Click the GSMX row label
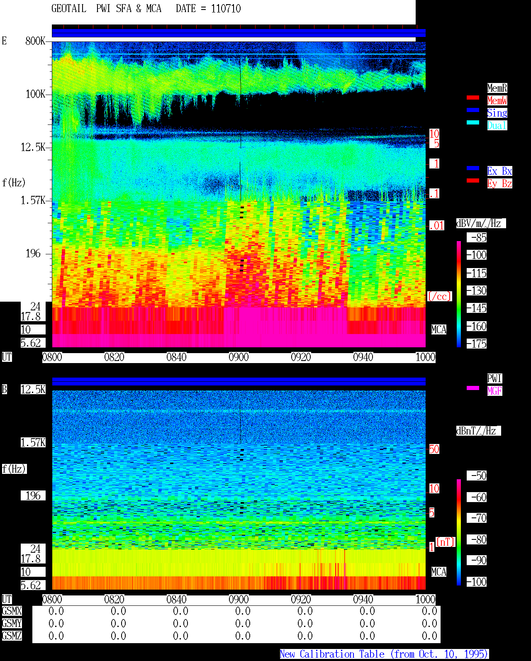Image resolution: width=531 pixels, height=661 pixels. (x=12, y=611)
